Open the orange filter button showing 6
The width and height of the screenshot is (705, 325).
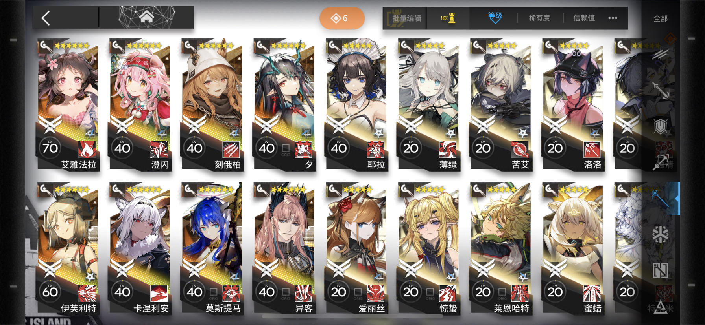click(342, 18)
